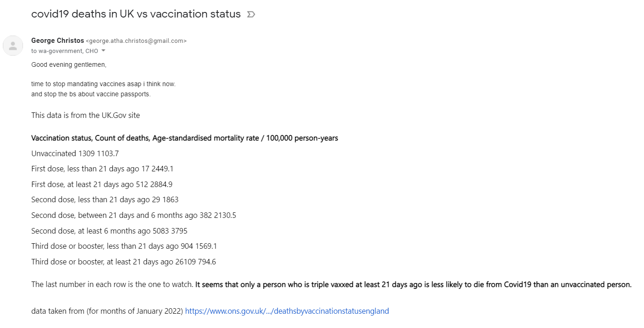Click the recipients line to wa-government, CHO

64,51
